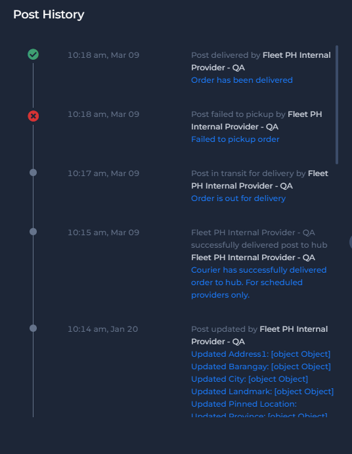This screenshot has width=352, height=454.
Task: Click the Post History panel heading
Action: 49,14
